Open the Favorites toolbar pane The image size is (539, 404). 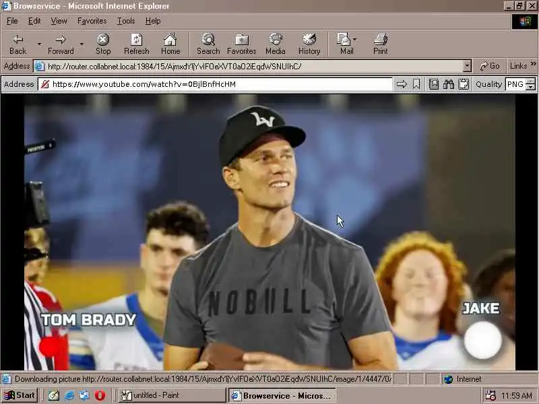242,44
